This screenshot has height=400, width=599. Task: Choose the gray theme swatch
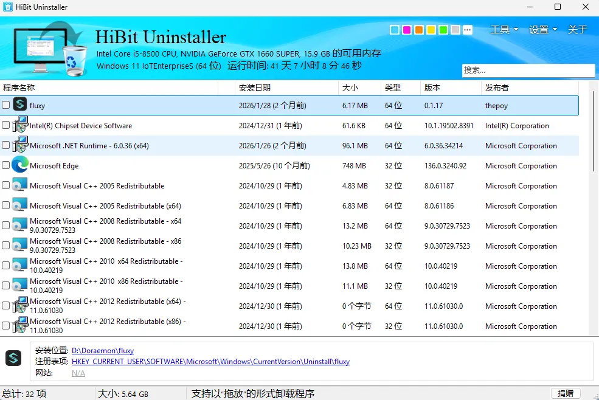455,30
